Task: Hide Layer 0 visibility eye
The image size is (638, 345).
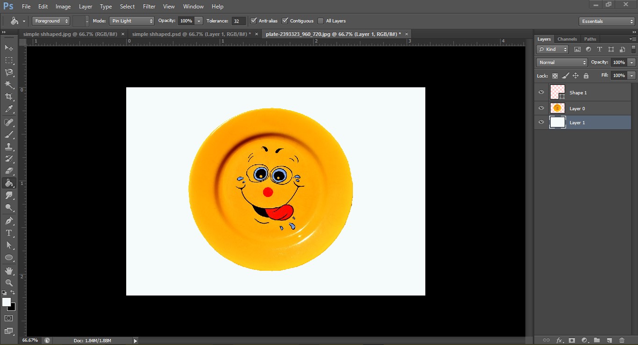Action: 541,108
